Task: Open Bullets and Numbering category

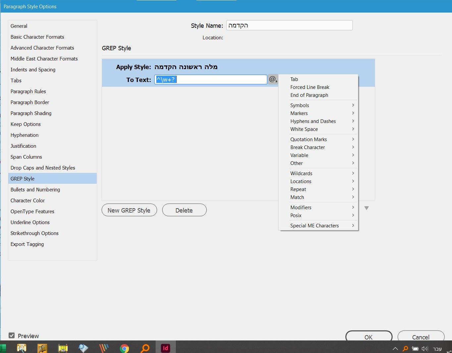Action: pyautogui.click(x=52, y=190)
